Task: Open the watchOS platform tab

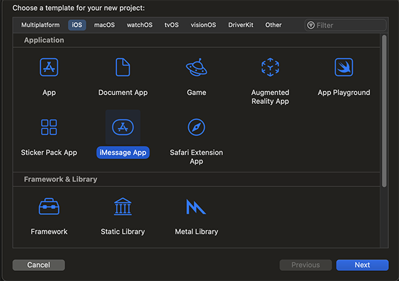Action: pyautogui.click(x=140, y=25)
